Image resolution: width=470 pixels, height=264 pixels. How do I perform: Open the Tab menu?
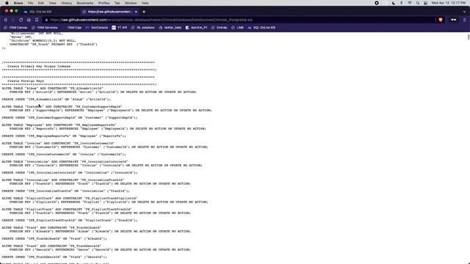[x=117, y=3]
